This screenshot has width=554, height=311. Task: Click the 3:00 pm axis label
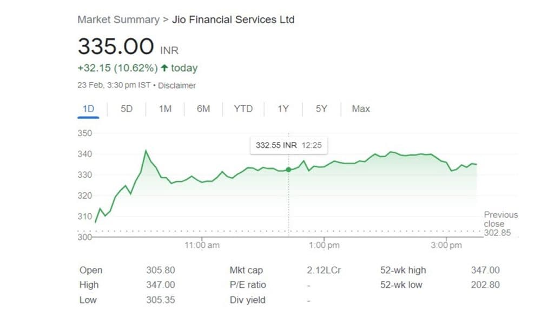point(446,245)
